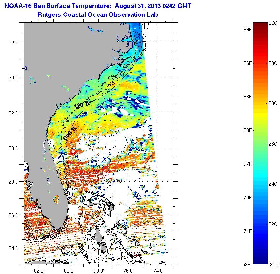Click the 26C colorbar label
The image size is (280, 274).
coord(273,144)
